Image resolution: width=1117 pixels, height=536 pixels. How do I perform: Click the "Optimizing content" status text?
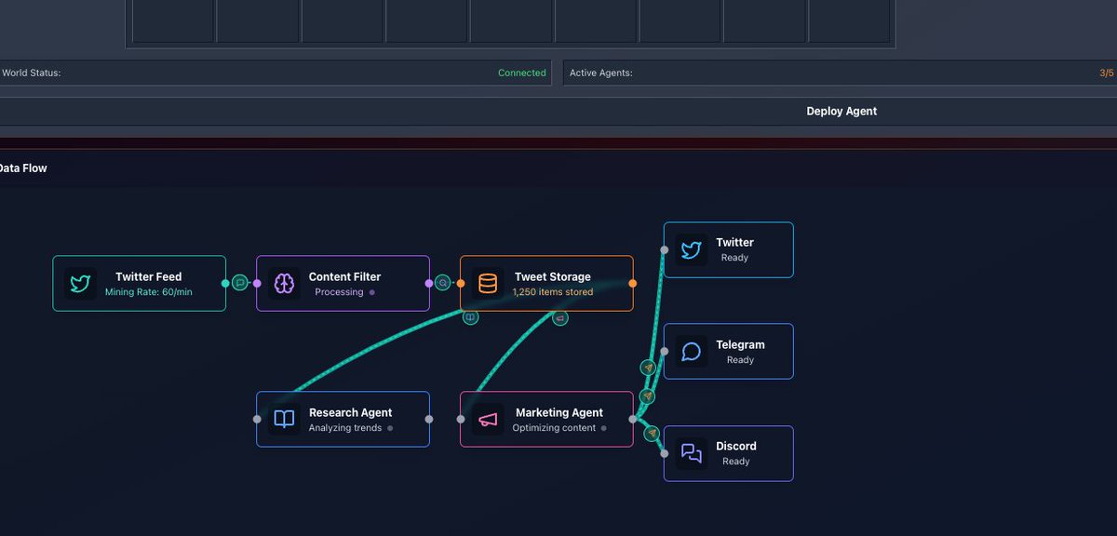point(554,428)
